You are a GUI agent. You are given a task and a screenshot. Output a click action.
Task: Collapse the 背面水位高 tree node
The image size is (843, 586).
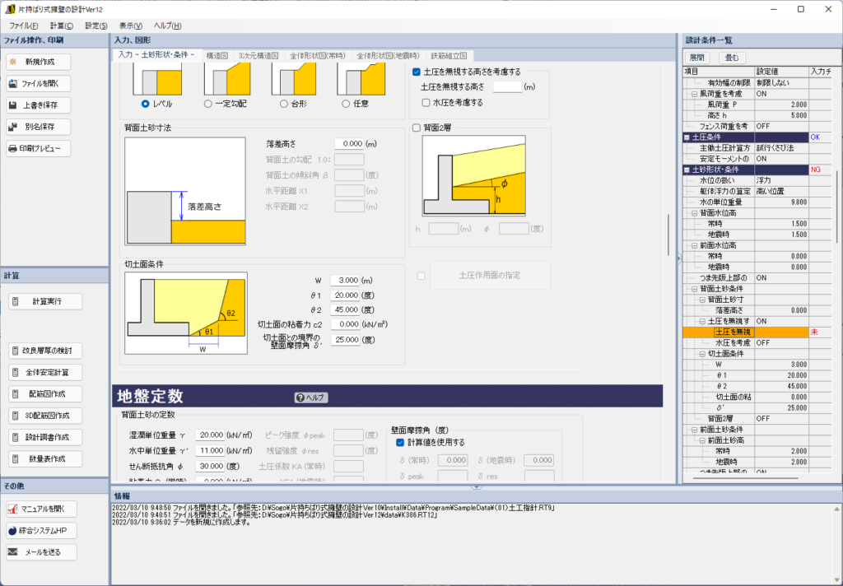694,213
